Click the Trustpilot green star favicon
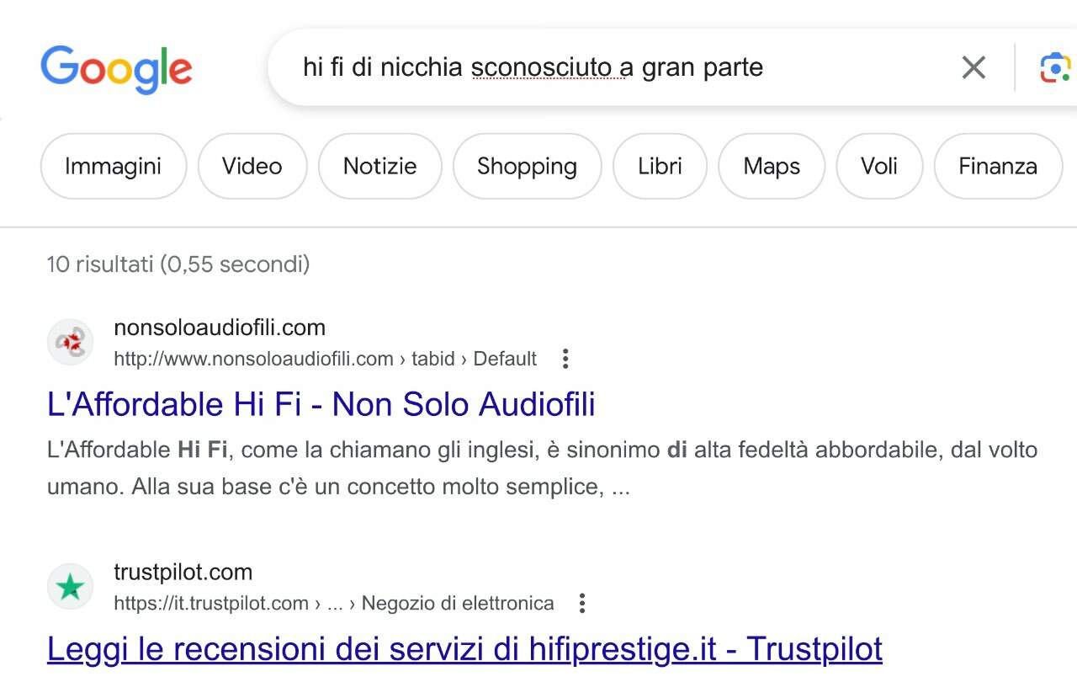Viewport: 1077px width, 682px height. point(70,587)
